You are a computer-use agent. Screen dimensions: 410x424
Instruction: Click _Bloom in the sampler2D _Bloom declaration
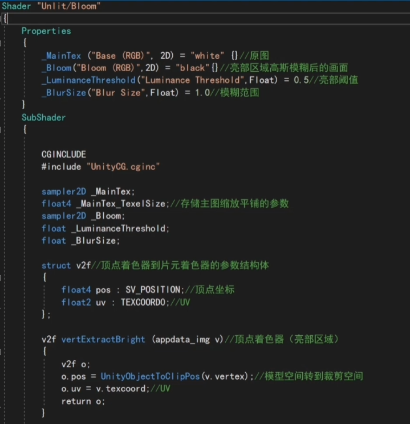(x=106, y=216)
